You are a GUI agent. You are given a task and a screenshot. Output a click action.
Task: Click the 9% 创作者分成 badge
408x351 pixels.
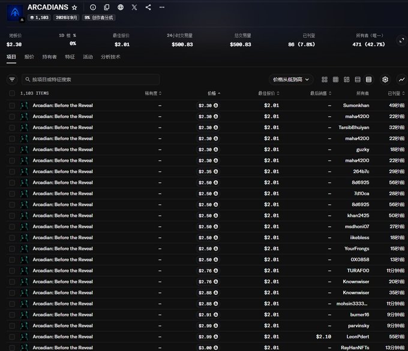pyautogui.click(x=98, y=17)
